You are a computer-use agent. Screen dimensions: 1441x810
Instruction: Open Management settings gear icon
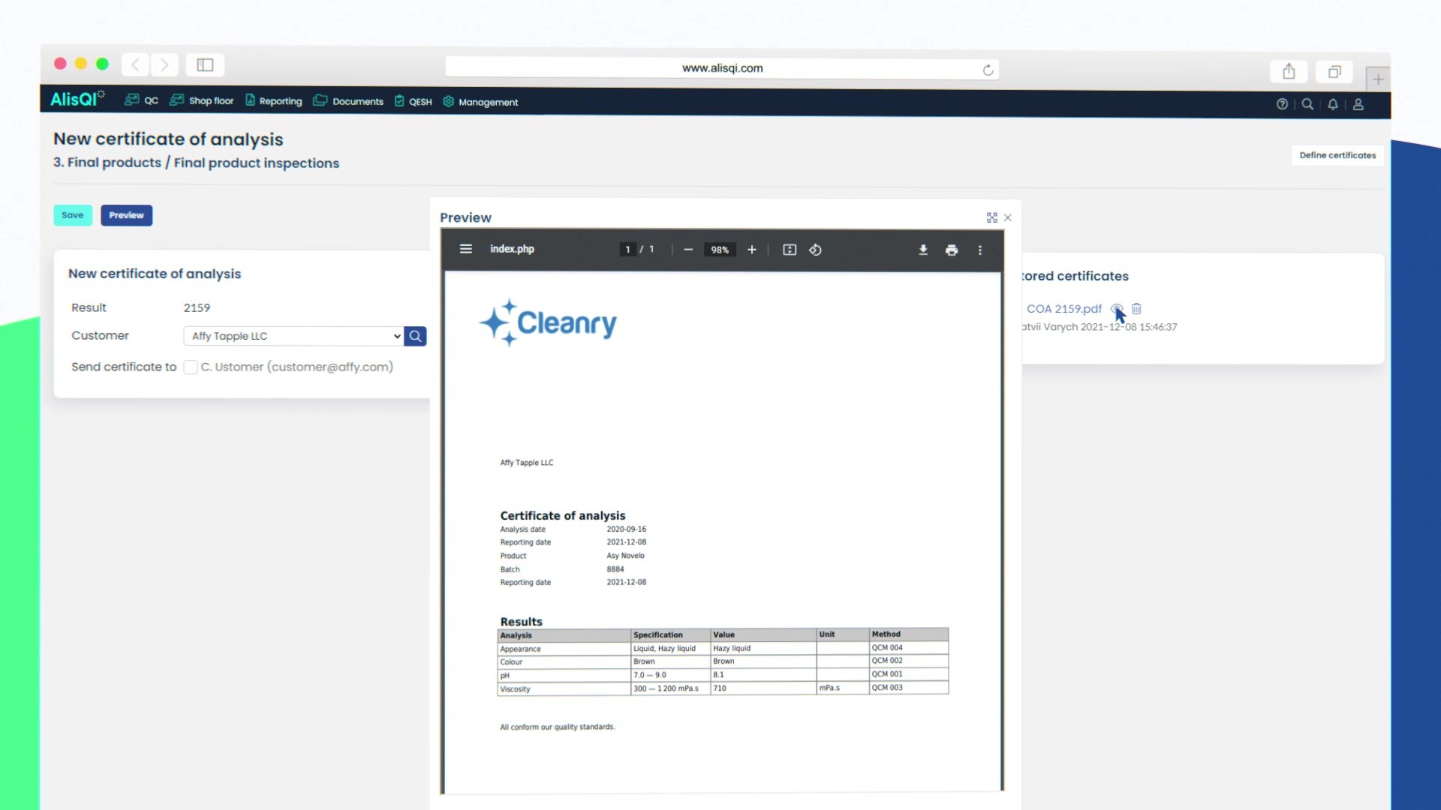coord(448,101)
